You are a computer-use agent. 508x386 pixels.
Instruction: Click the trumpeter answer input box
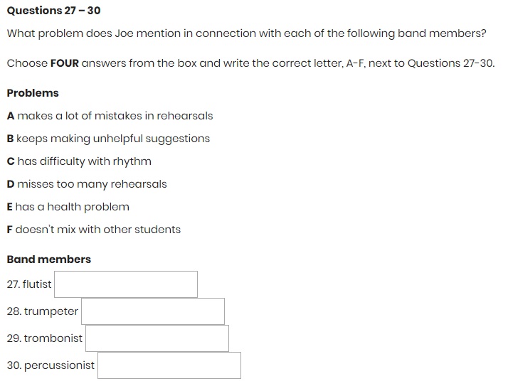pyautogui.click(x=153, y=311)
